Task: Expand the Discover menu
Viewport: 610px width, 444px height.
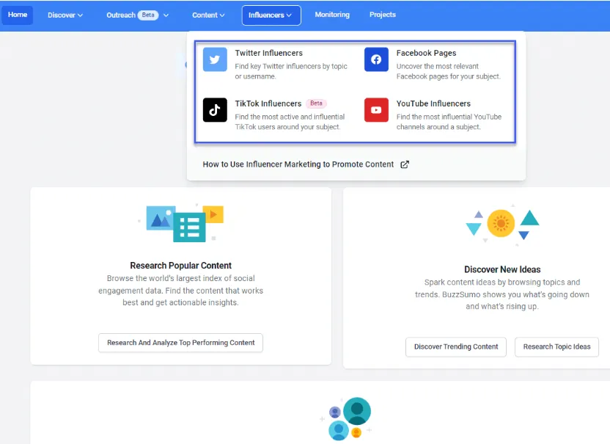Action: coord(65,14)
